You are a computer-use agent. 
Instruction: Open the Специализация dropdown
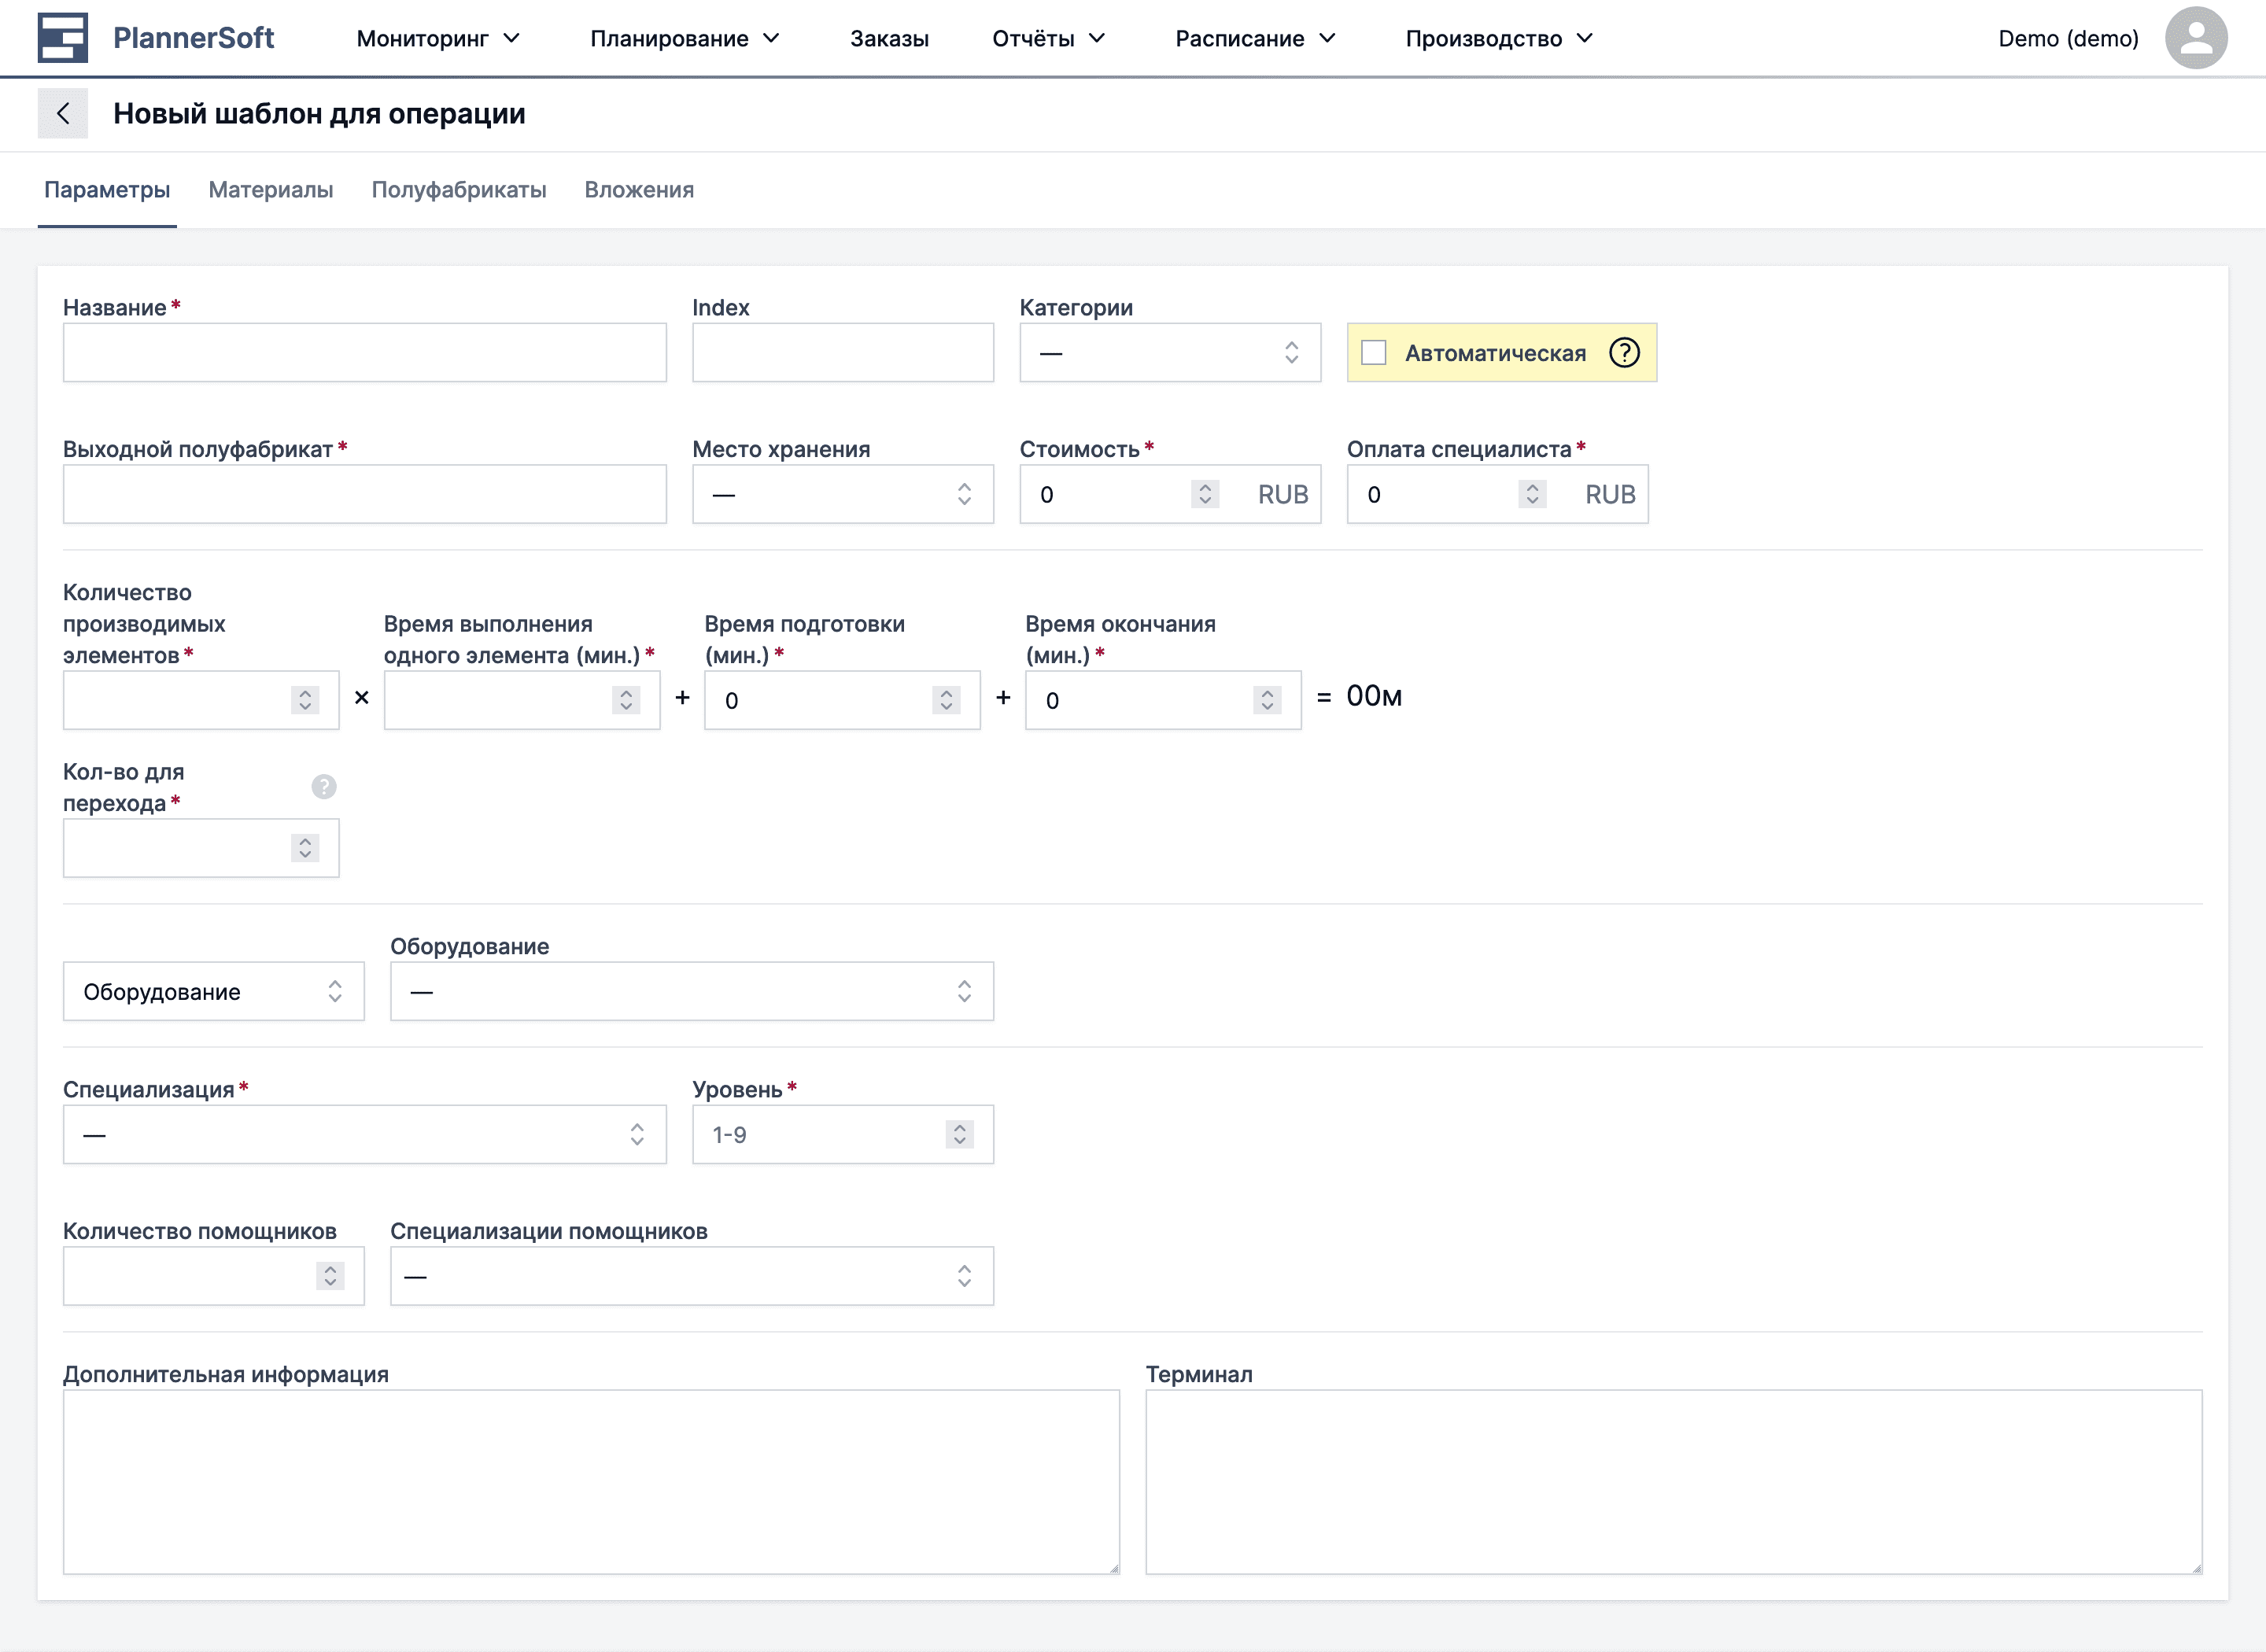364,1134
